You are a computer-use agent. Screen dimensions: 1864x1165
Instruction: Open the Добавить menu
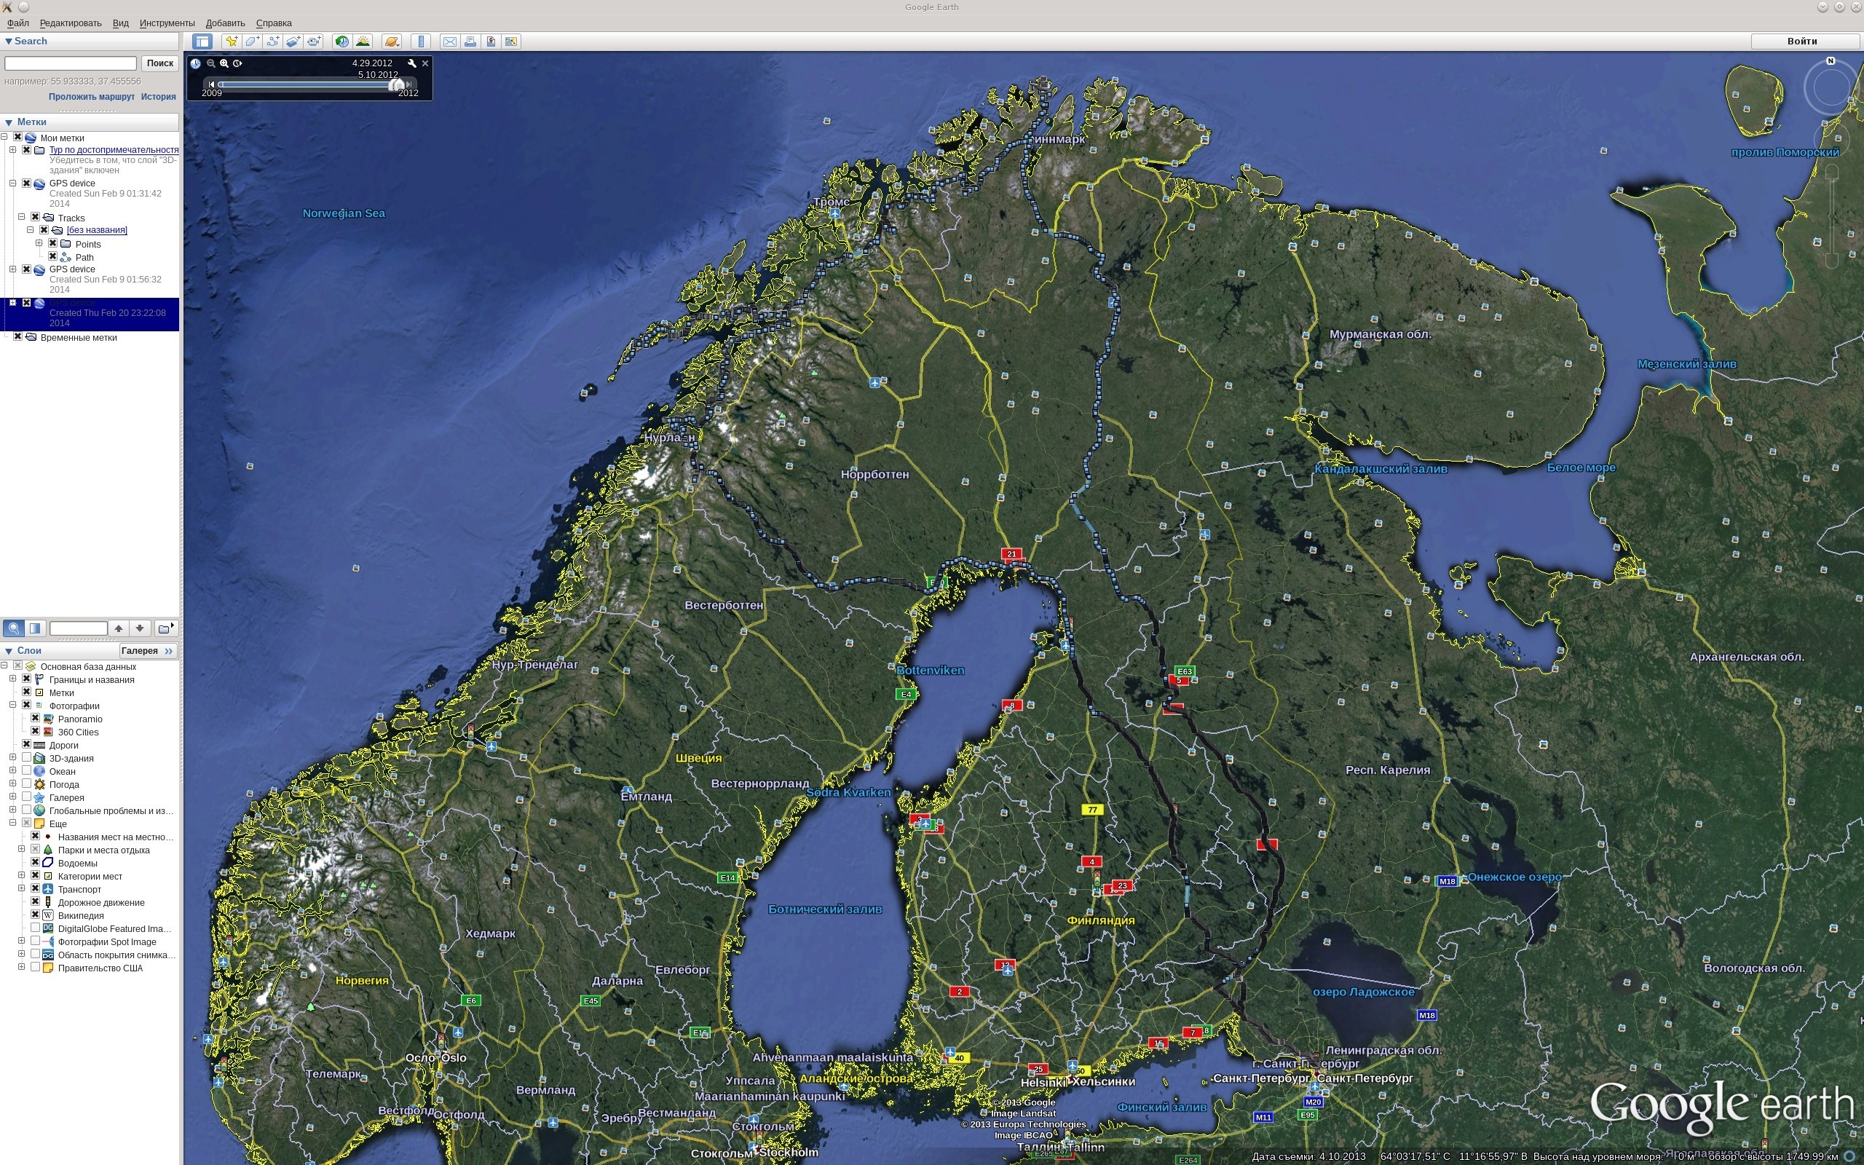click(225, 23)
